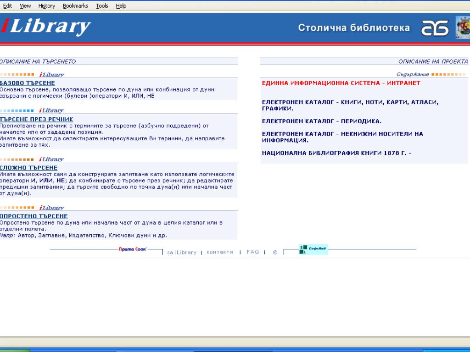
Task: Click the small iLibrary logo above СЛОЖНО ТЪРСЕНЕ
Action: point(51,159)
